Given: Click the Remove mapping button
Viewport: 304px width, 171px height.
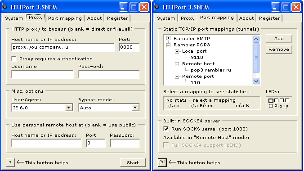Looking at the screenshot, I should [279, 49].
